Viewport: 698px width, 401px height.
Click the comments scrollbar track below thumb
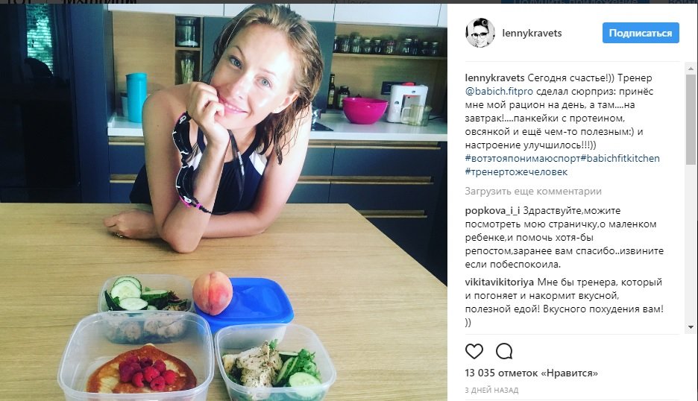[691, 244]
